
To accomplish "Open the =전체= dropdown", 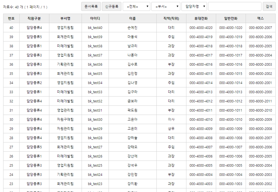I will [x=136, y=6].
